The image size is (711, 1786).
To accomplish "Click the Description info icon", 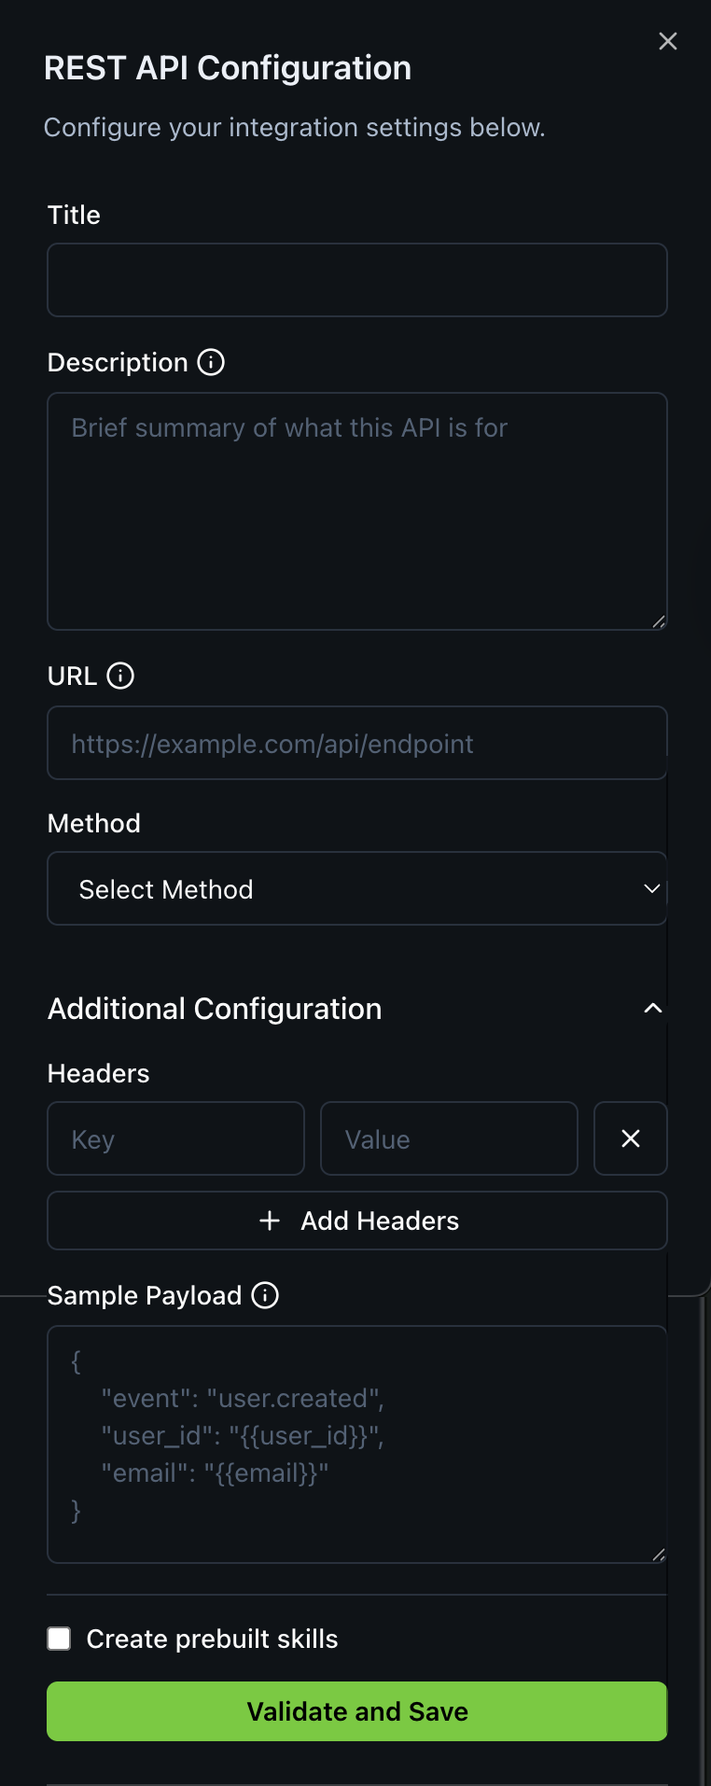I will pos(211,362).
